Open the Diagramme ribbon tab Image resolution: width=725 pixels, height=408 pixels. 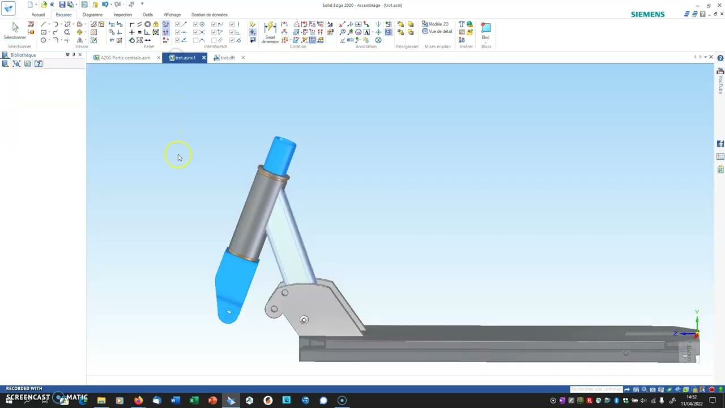tap(92, 15)
